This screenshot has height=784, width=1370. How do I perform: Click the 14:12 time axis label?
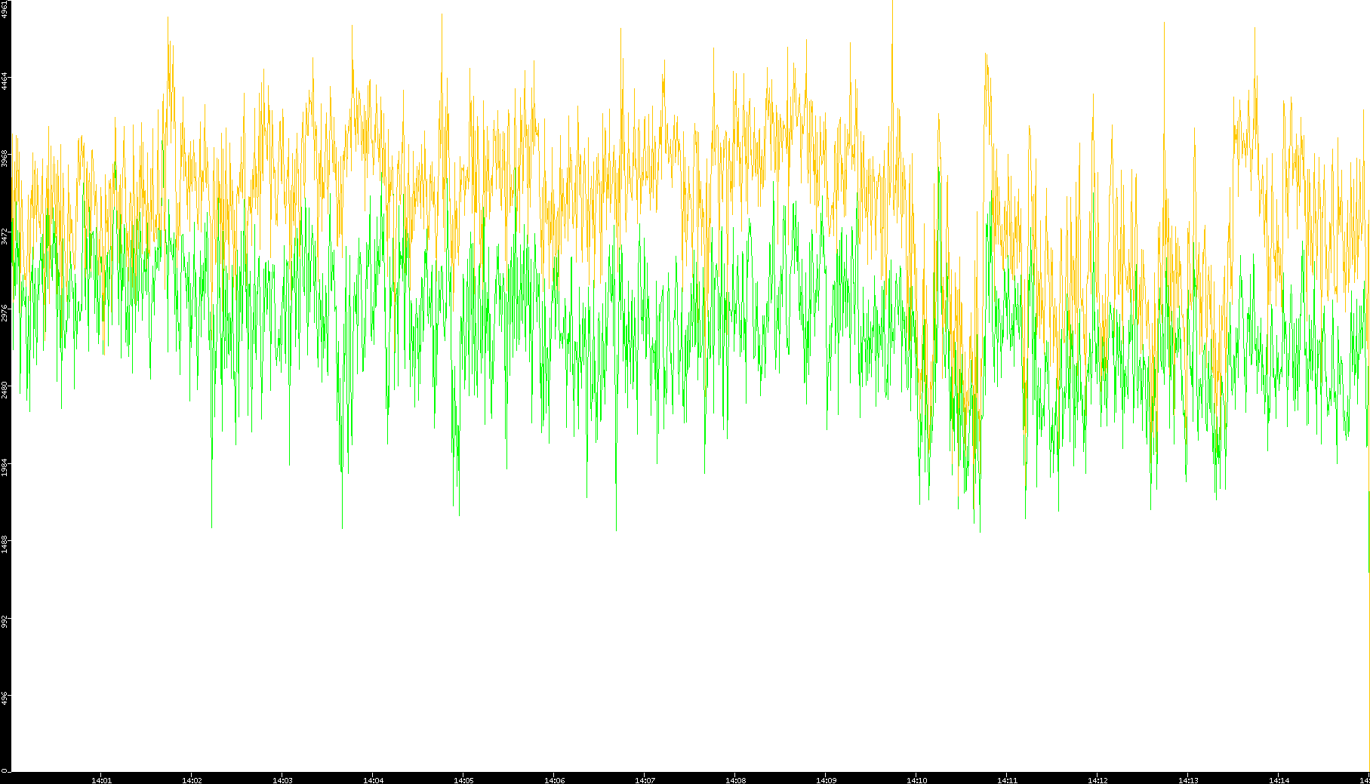[1098, 780]
